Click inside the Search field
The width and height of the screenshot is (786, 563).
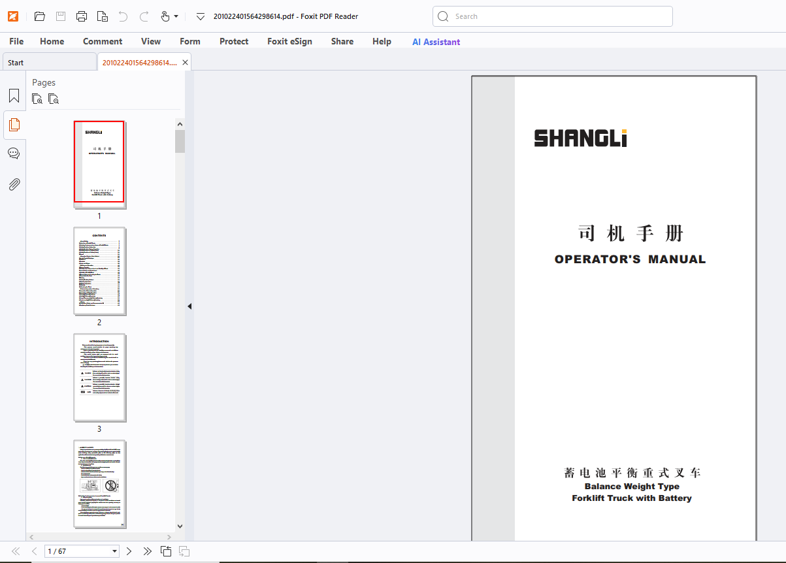552,16
